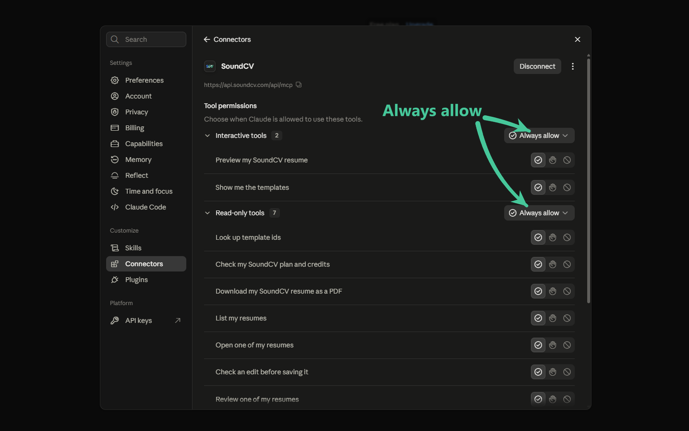Open Reflect settings
This screenshot has height=431, width=689.
(146, 175)
